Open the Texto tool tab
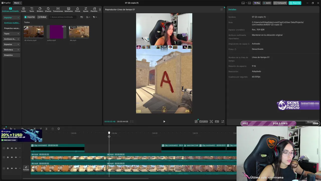This screenshot has height=181, width=321. (32, 10)
